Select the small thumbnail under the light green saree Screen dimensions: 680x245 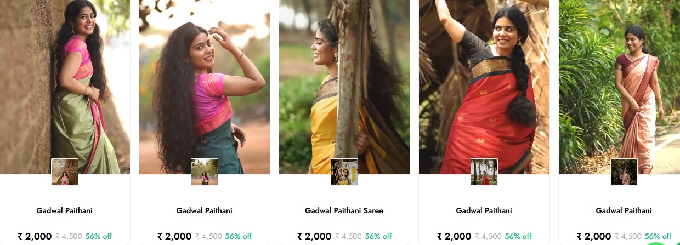(65, 172)
